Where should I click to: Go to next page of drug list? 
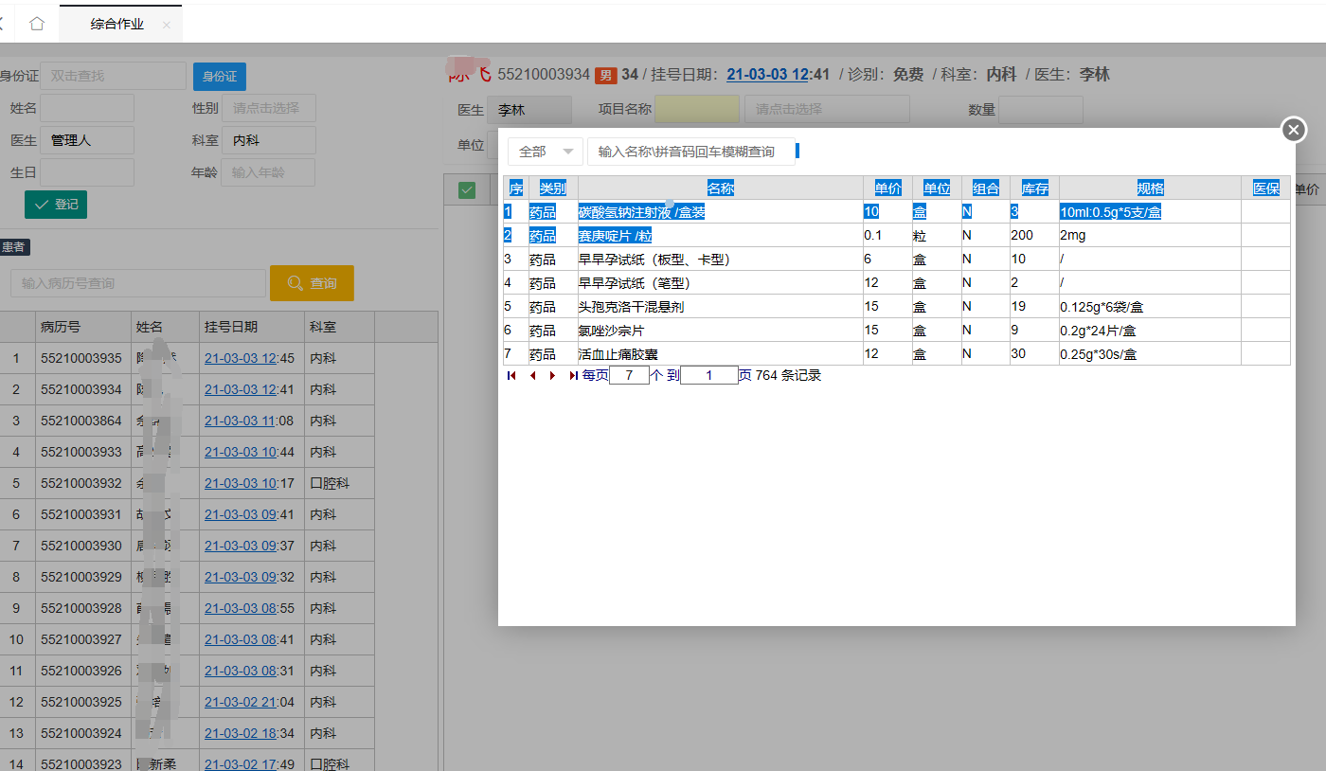click(x=552, y=376)
